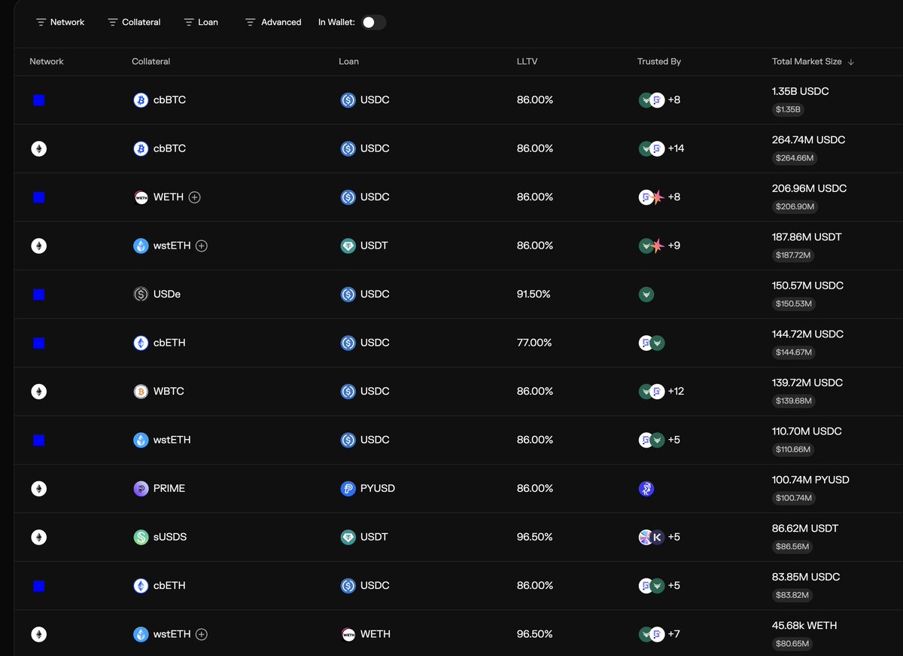
Task: Open the Network filter
Action: 60,23
